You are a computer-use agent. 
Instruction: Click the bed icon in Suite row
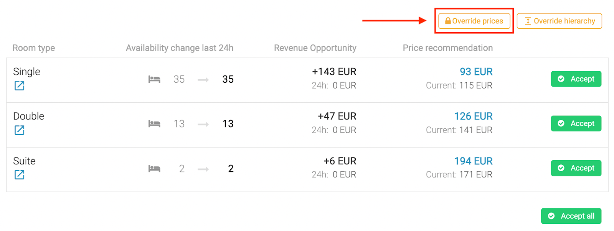coord(154,169)
